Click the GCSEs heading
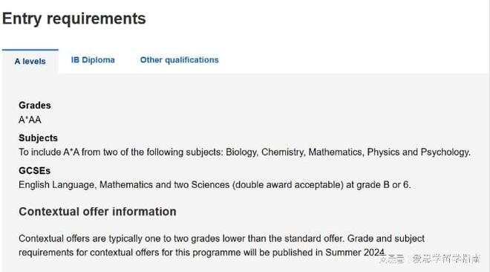 point(34,171)
